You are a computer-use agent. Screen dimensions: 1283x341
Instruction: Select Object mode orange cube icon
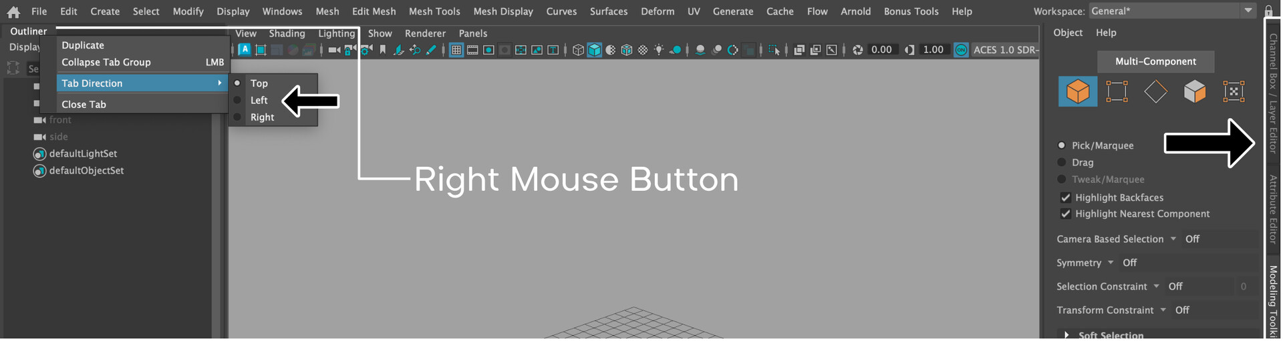[1077, 91]
